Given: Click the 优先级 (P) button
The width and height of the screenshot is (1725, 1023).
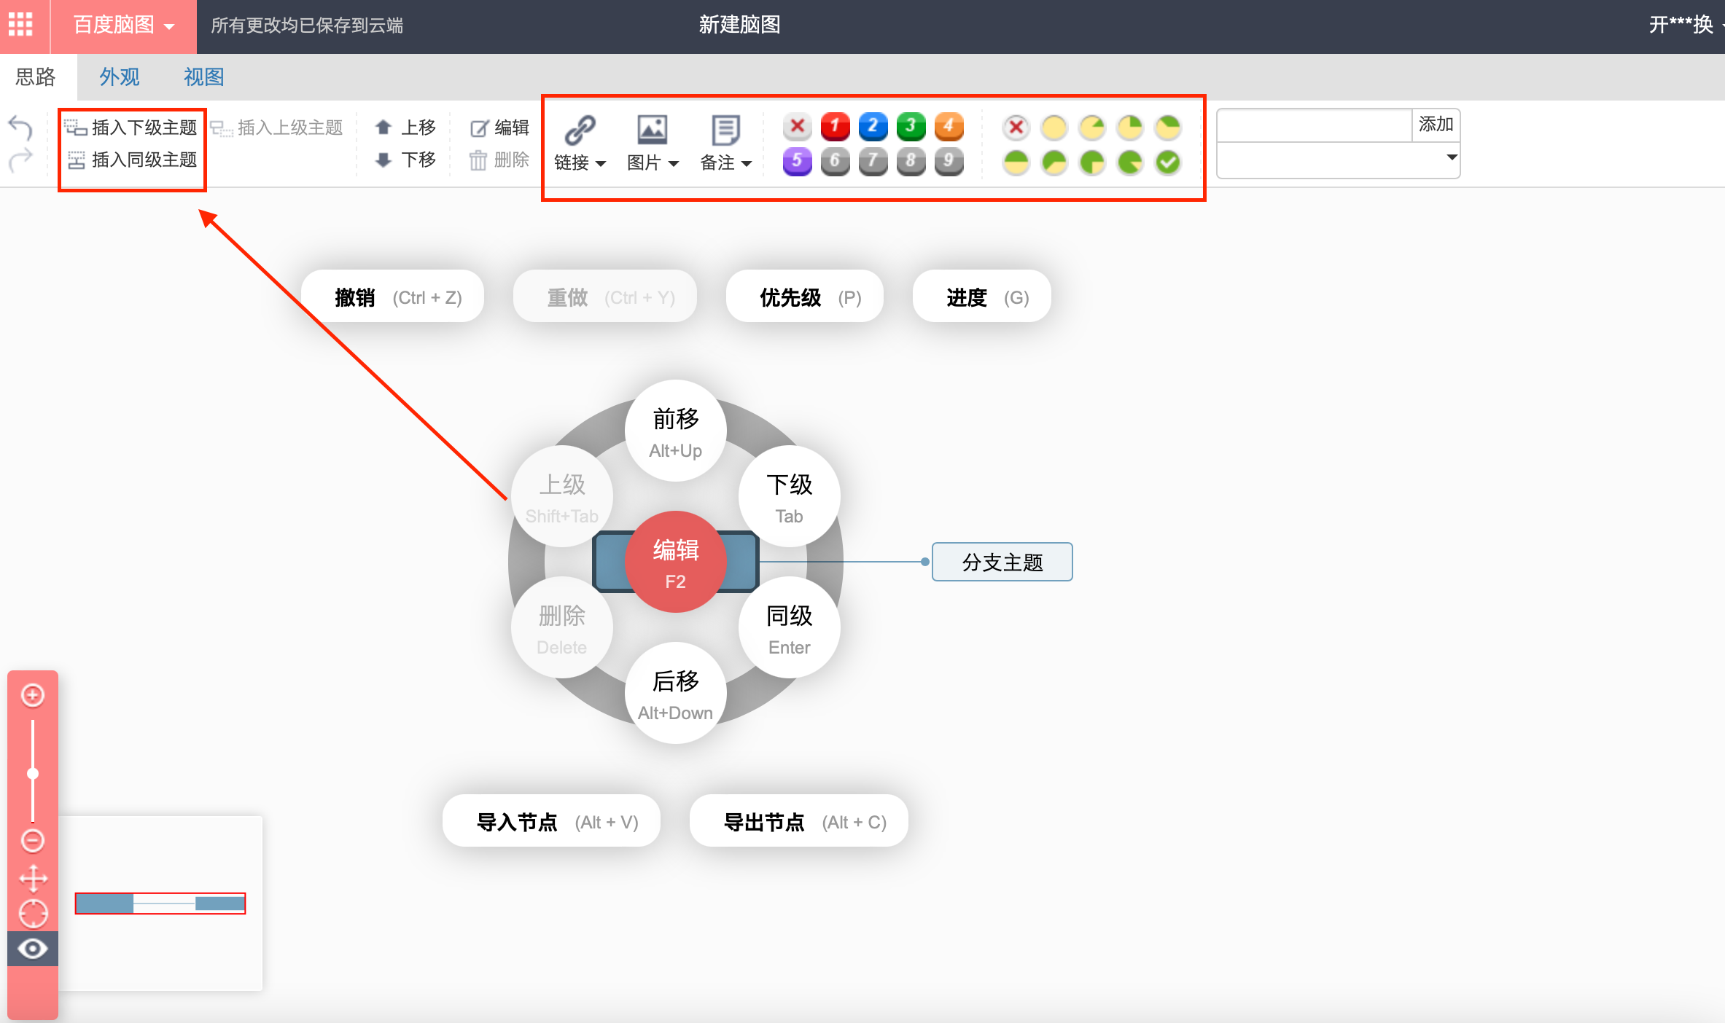Looking at the screenshot, I should [805, 297].
